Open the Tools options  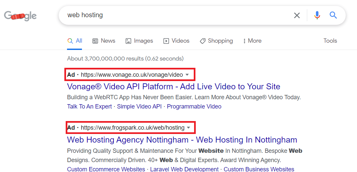coord(330,41)
